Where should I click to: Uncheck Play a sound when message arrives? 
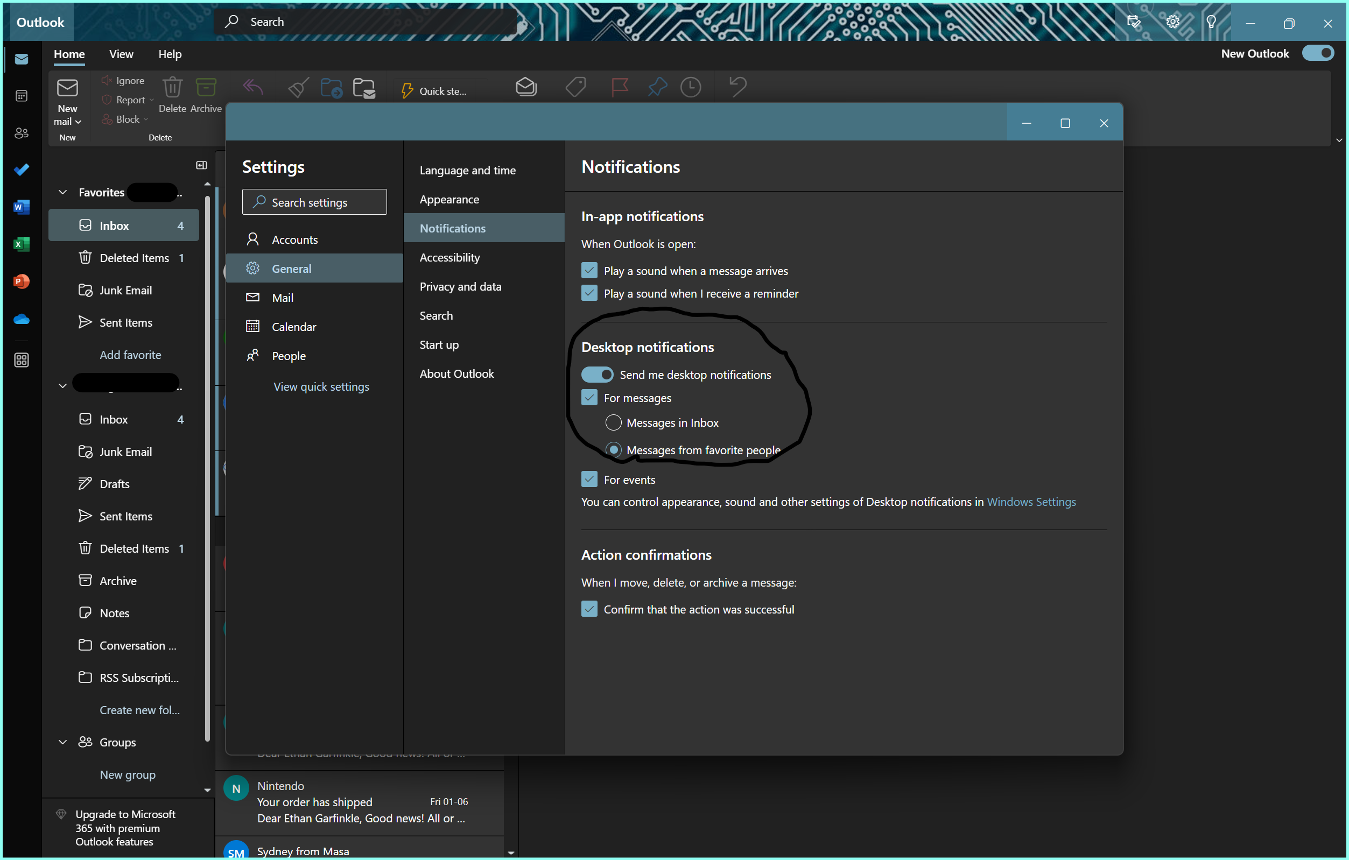click(589, 270)
